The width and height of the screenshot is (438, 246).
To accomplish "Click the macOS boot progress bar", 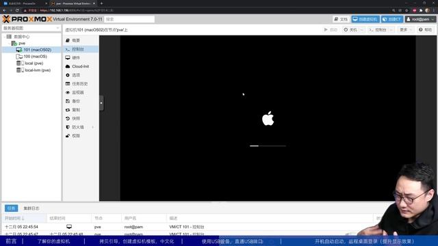I will (268, 146).
